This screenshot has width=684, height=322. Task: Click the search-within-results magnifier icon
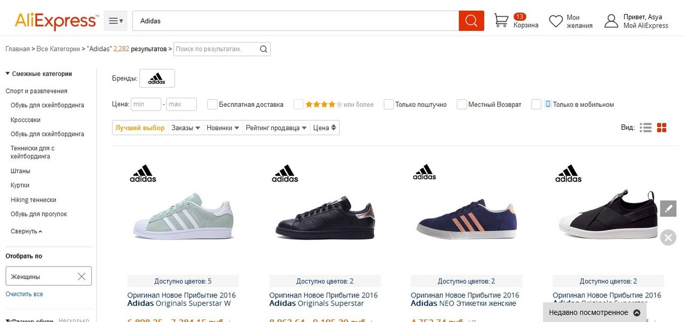[x=263, y=49]
